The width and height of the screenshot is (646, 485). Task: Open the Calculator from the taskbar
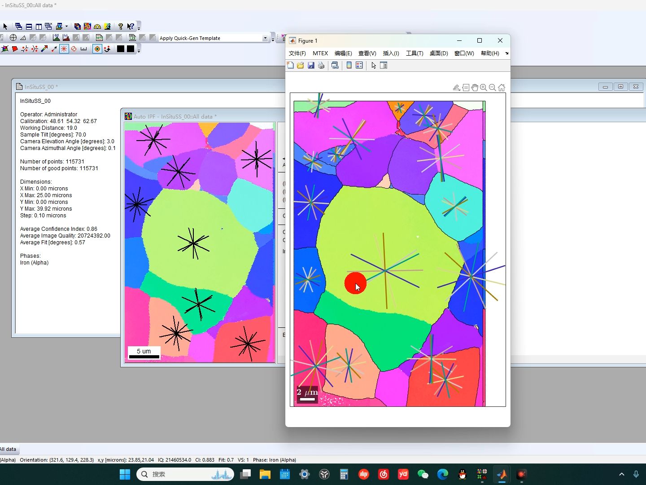[x=344, y=474]
